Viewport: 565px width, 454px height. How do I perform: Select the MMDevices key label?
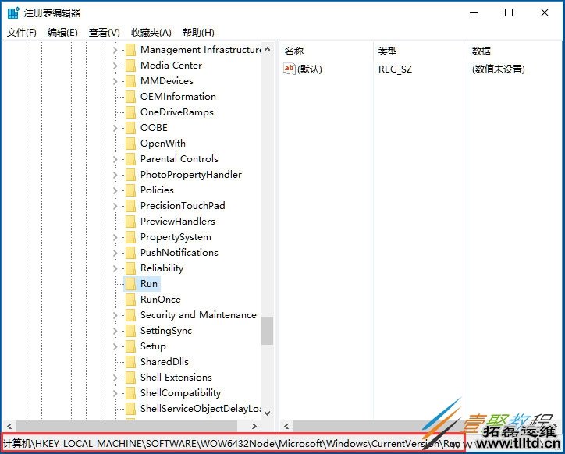click(167, 81)
